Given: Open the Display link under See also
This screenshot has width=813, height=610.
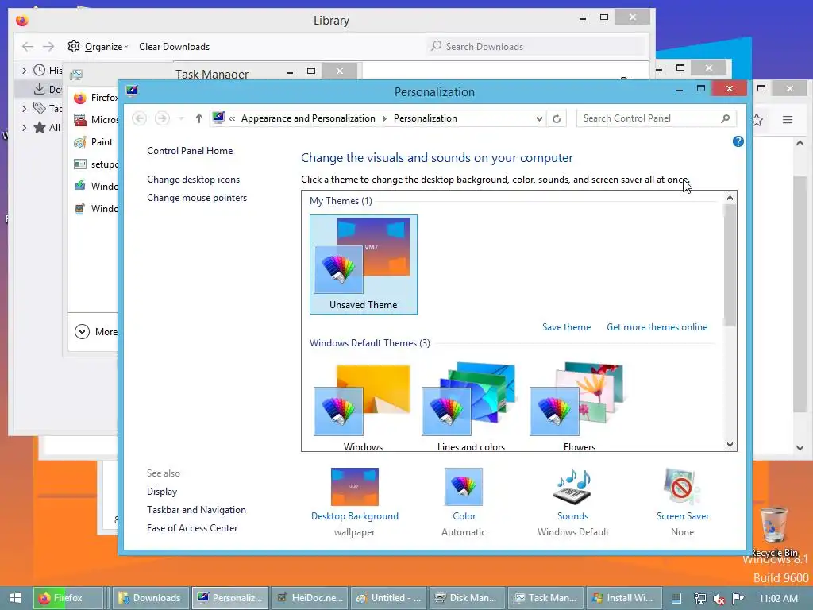Looking at the screenshot, I should click(162, 492).
